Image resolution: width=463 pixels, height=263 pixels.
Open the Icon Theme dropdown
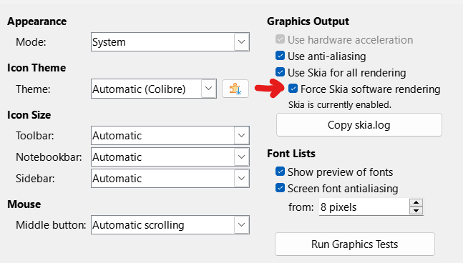[x=154, y=89]
